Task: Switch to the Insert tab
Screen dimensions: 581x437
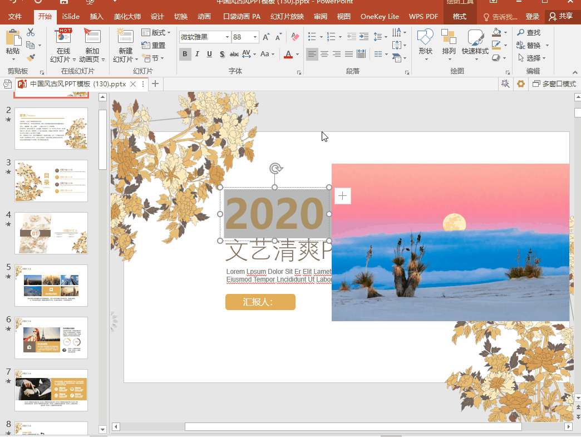Action: click(x=96, y=17)
